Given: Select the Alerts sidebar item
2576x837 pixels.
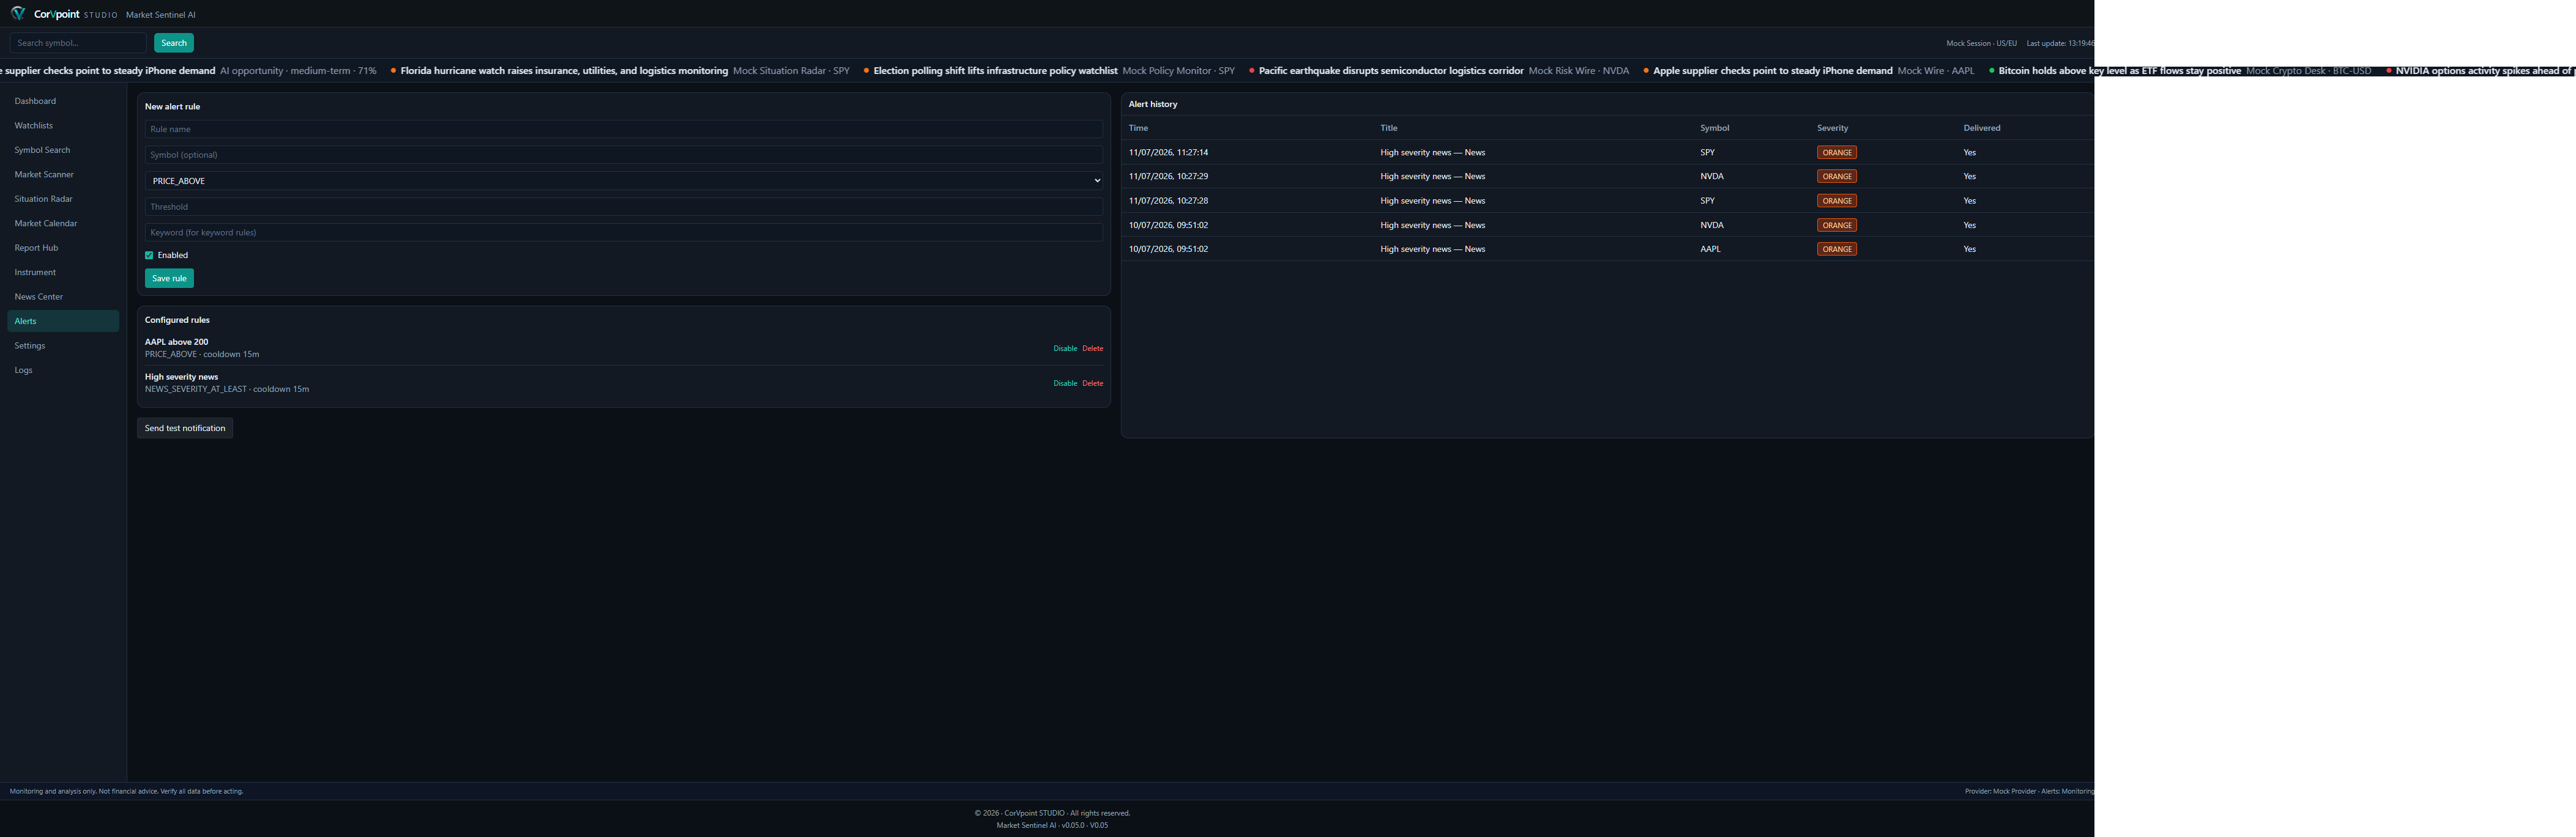Looking at the screenshot, I should 63,320.
